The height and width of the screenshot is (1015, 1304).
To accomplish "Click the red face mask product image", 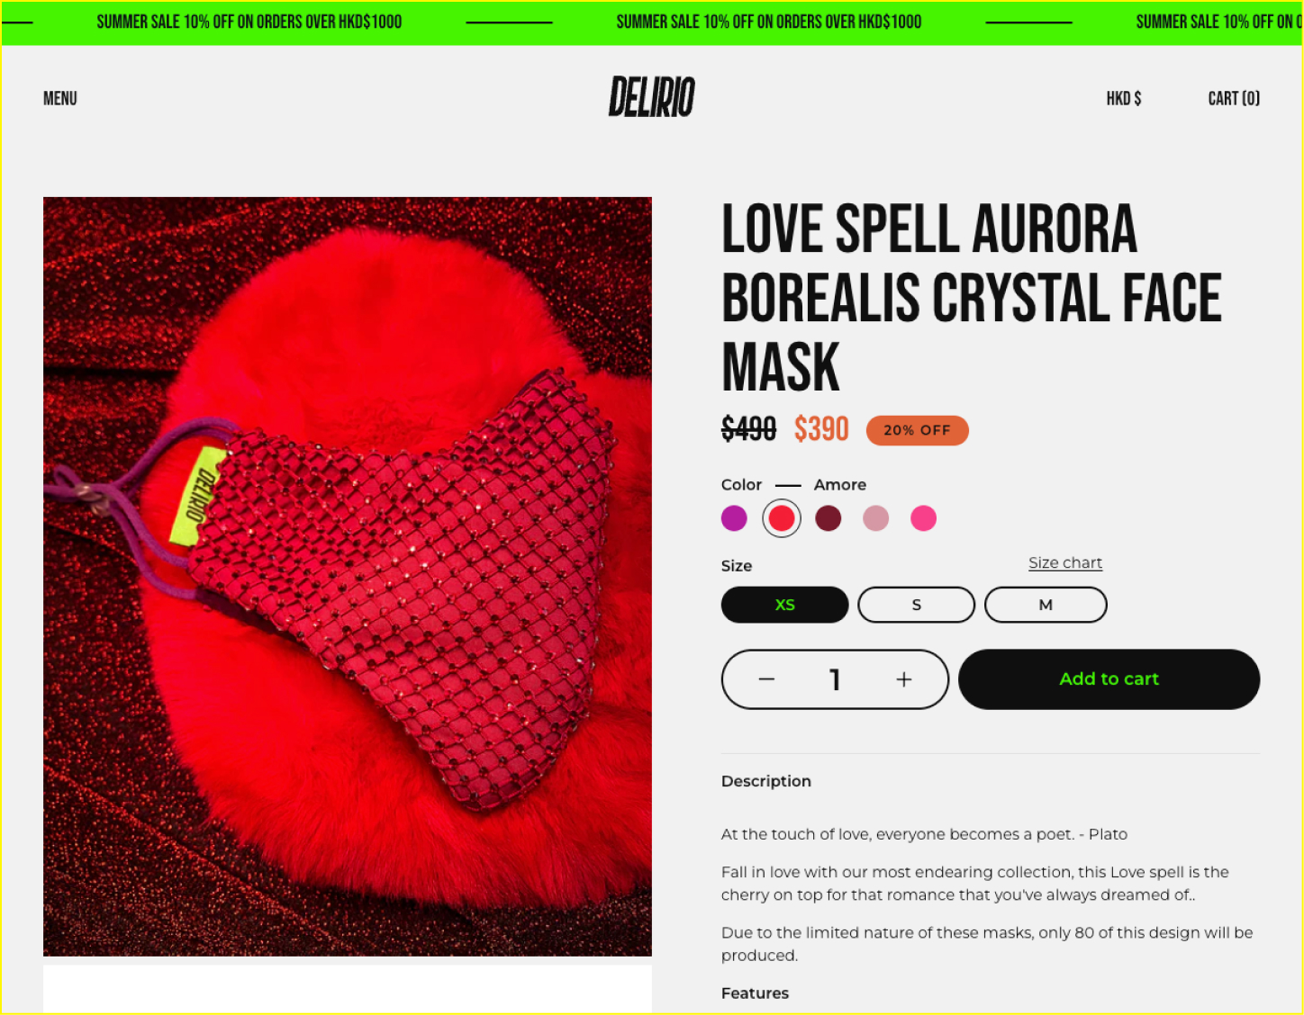I will [x=348, y=576].
